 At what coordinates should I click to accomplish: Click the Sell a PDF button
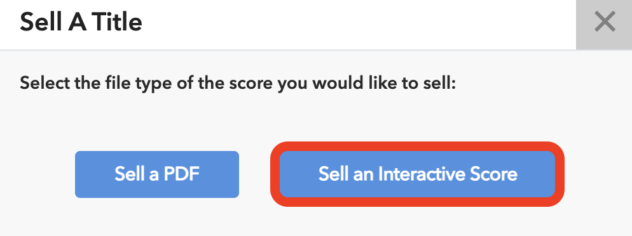click(157, 174)
